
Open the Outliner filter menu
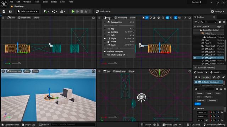point(197,22)
